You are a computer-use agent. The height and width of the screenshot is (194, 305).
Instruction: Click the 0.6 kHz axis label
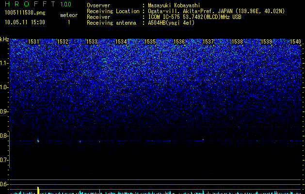click(x=4, y=184)
